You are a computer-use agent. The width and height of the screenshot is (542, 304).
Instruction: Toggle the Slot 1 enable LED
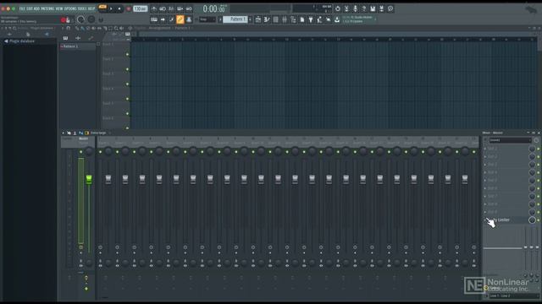[x=539, y=149]
